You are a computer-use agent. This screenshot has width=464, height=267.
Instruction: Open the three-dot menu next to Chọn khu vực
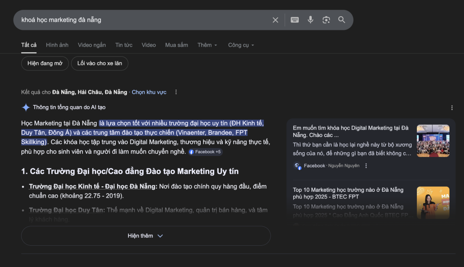[x=176, y=92]
